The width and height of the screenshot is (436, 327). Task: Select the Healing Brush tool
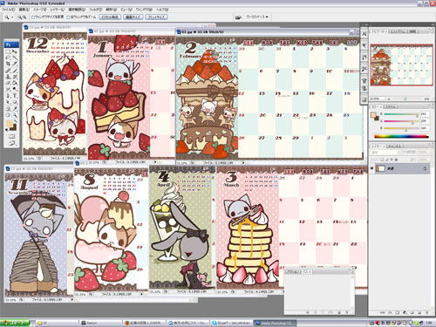[x=9, y=71]
